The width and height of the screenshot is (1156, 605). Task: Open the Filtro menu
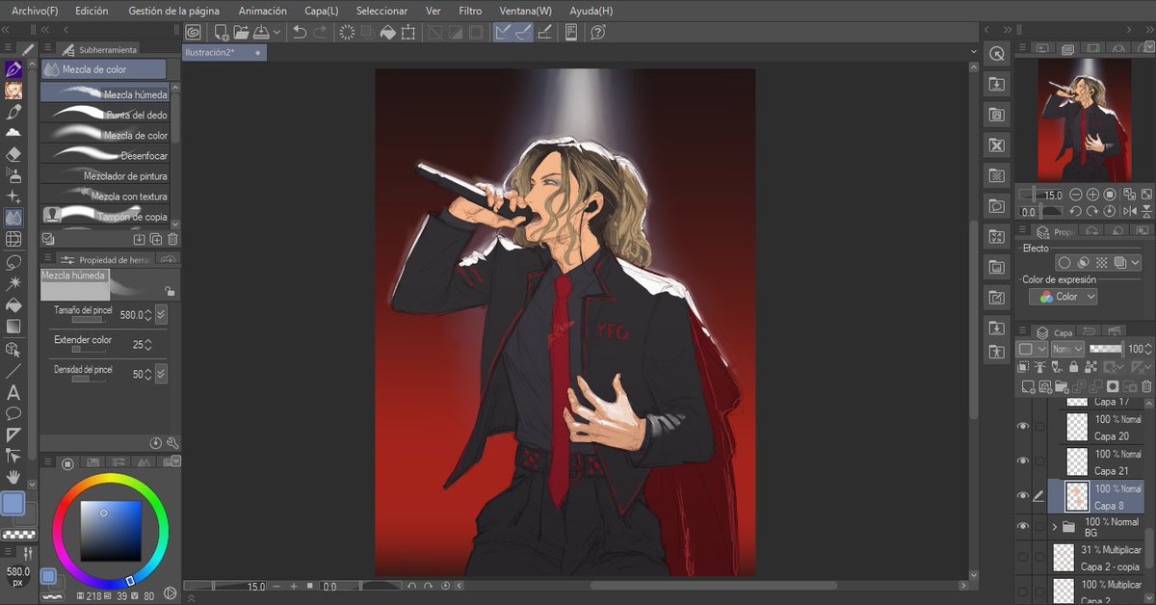pyautogui.click(x=470, y=11)
